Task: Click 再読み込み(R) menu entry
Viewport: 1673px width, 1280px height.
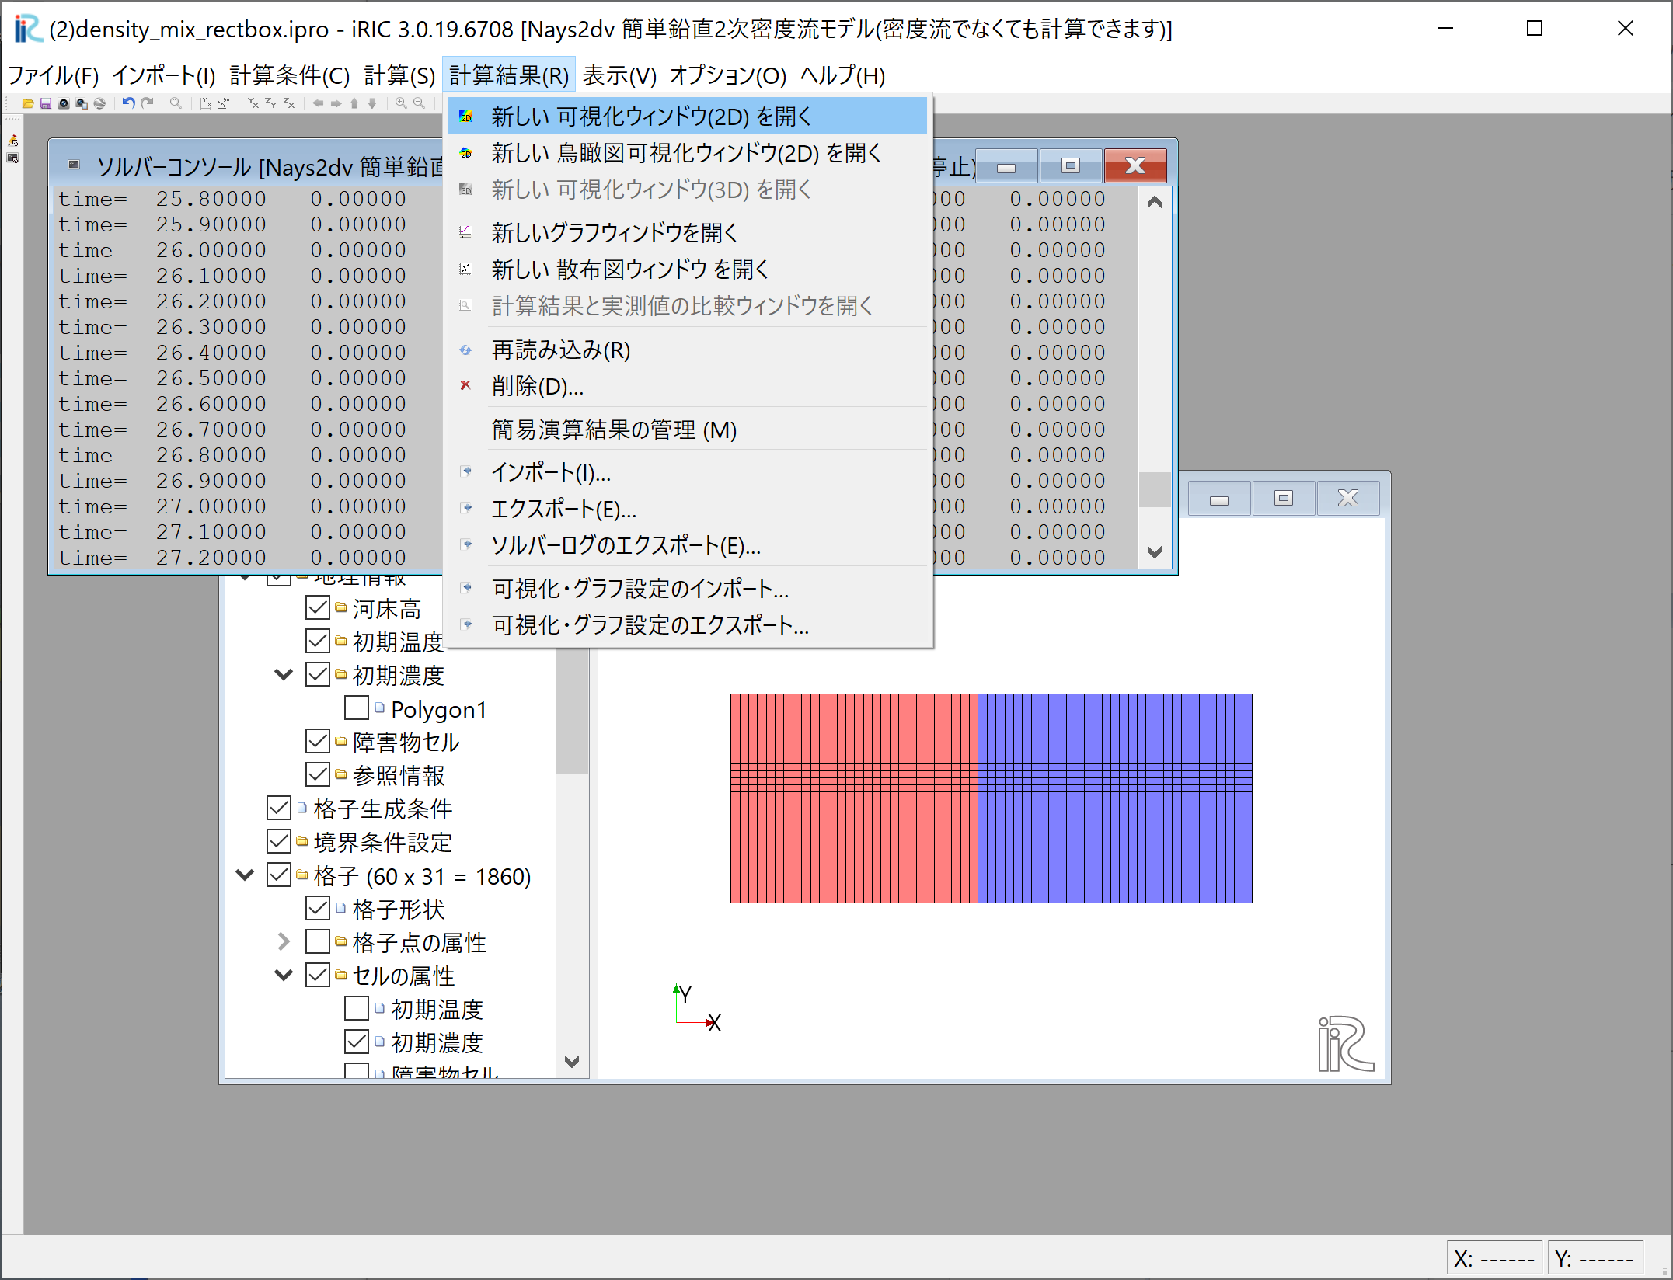Action: tap(688, 350)
